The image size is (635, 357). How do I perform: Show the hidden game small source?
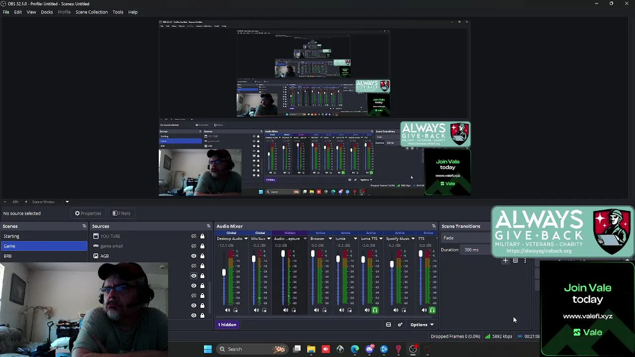(x=194, y=246)
